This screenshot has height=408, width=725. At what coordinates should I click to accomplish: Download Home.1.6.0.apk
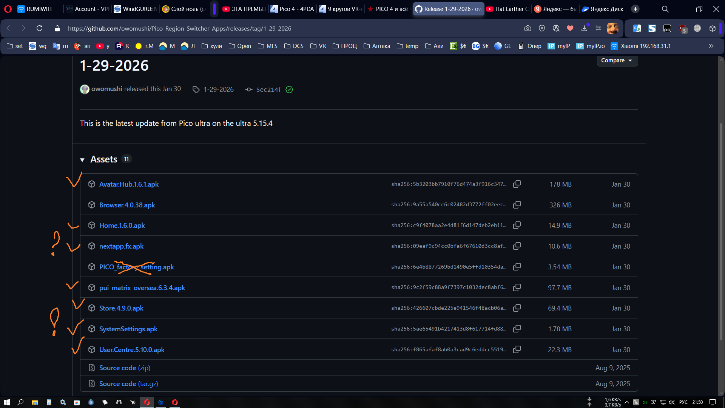(x=122, y=226)
